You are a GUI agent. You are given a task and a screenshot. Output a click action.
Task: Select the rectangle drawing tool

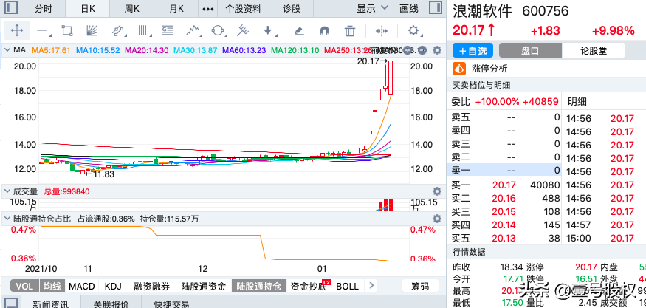[x=66, y=30]
